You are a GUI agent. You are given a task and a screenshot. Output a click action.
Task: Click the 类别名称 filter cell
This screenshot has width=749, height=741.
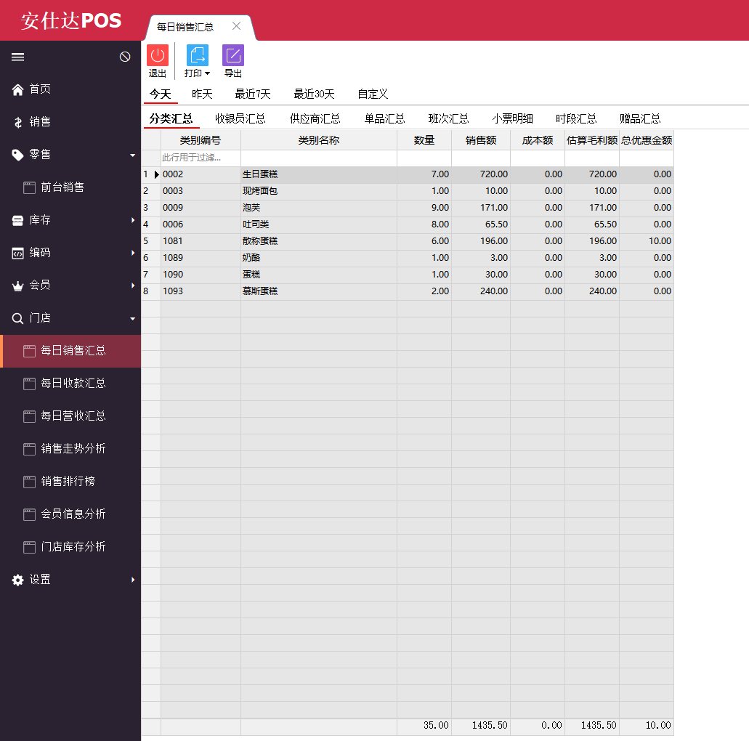pyautogui.click(x=319, y=158)
